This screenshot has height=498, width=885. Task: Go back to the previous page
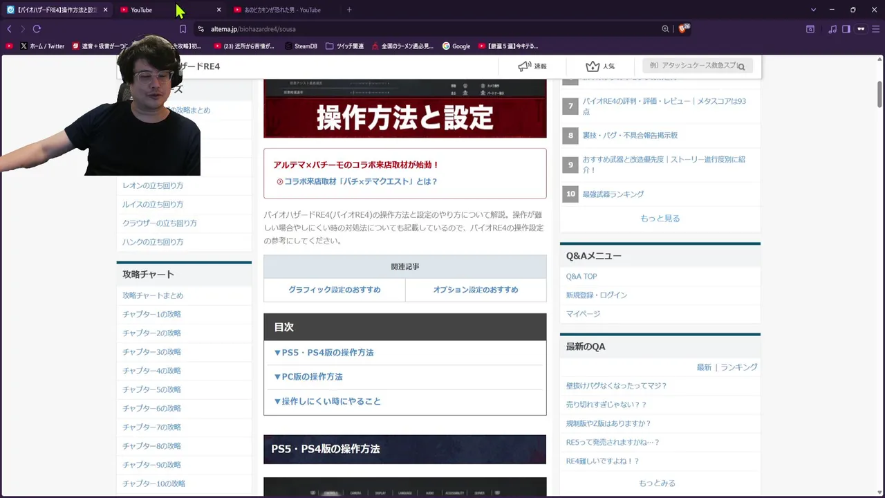9,29
